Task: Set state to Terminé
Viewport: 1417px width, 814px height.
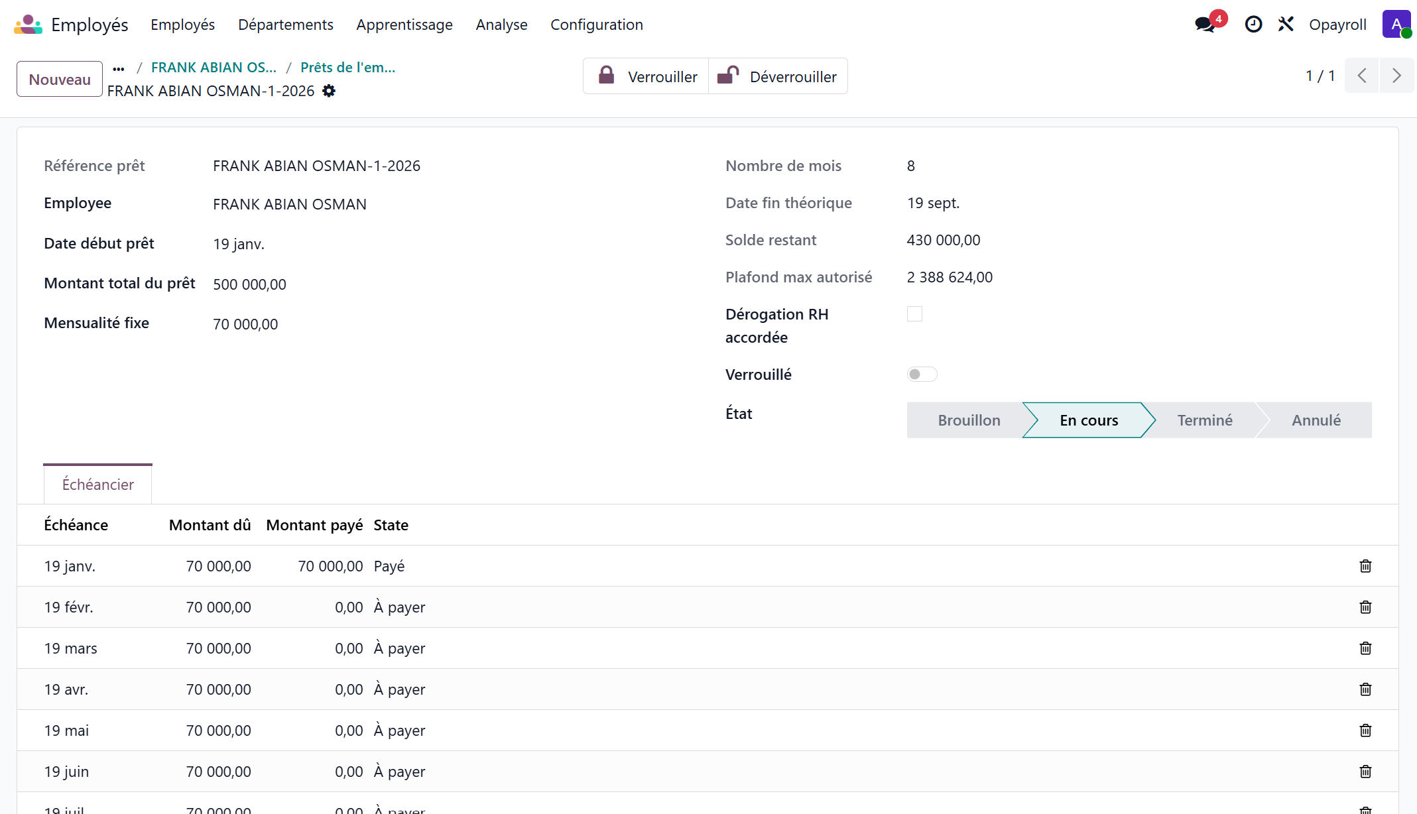Action: click(x=1204, y=420)
